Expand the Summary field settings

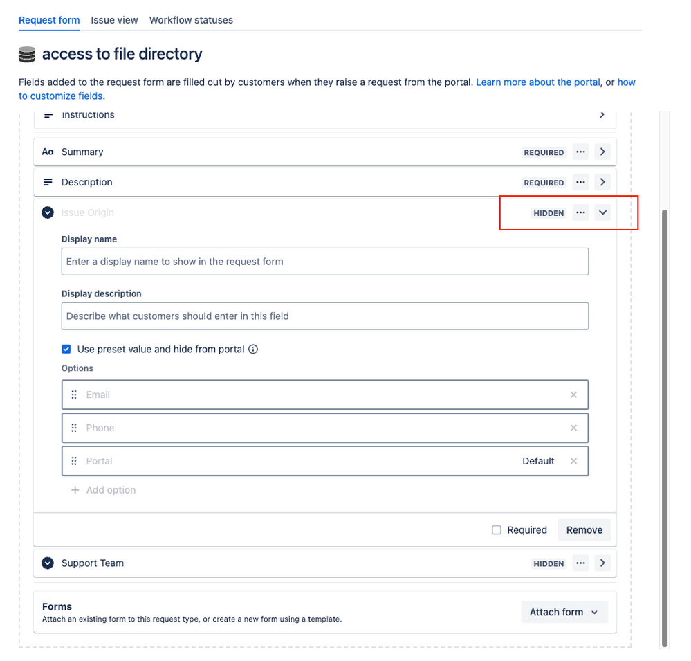(x=602, y=152)
